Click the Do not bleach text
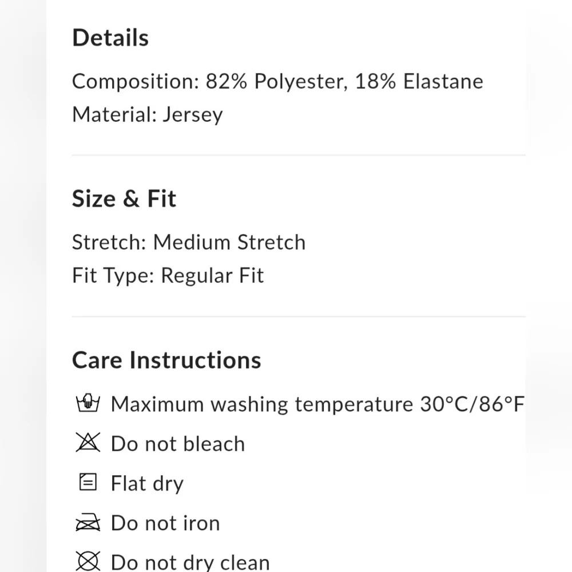Image resolution: width=572 pixels, height=572 pixels. (x=178, y=444)
